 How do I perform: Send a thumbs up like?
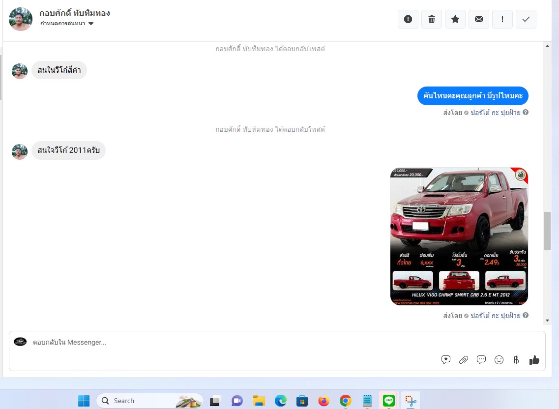point(534,360)
